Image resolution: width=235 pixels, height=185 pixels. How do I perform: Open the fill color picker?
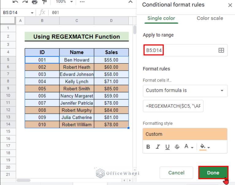point(204,147)
